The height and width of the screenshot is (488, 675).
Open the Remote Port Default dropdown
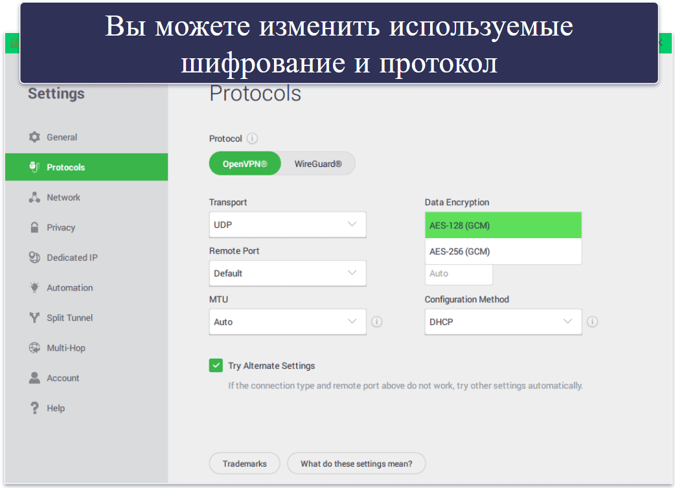click(x=288, y=273)
